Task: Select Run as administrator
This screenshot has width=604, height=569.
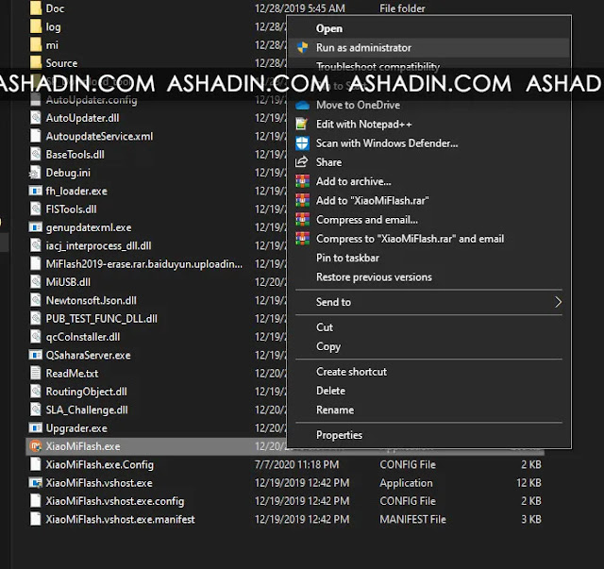Action: pos(363,47)
